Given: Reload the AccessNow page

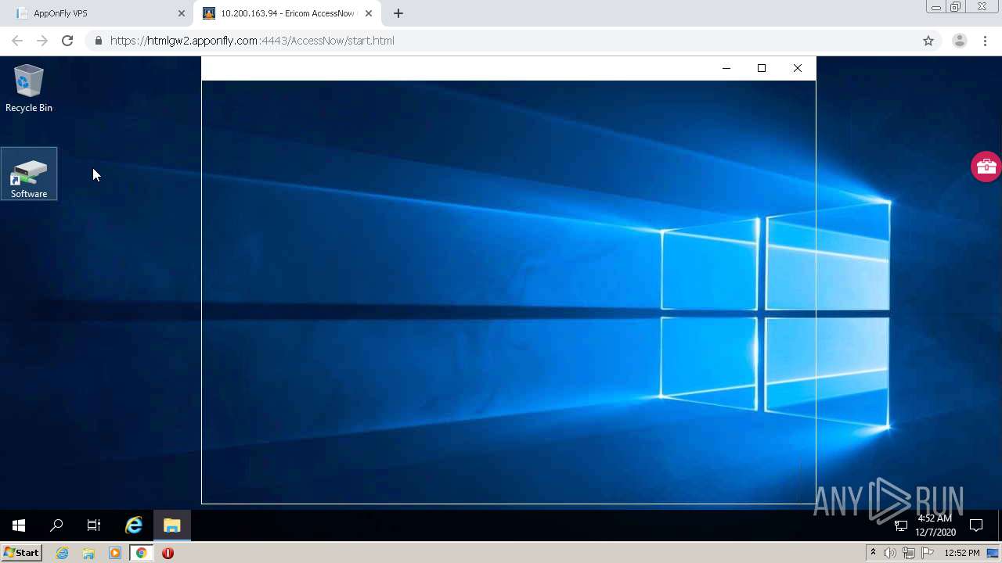Looking at the screenshot, I should tap(67, 41).
